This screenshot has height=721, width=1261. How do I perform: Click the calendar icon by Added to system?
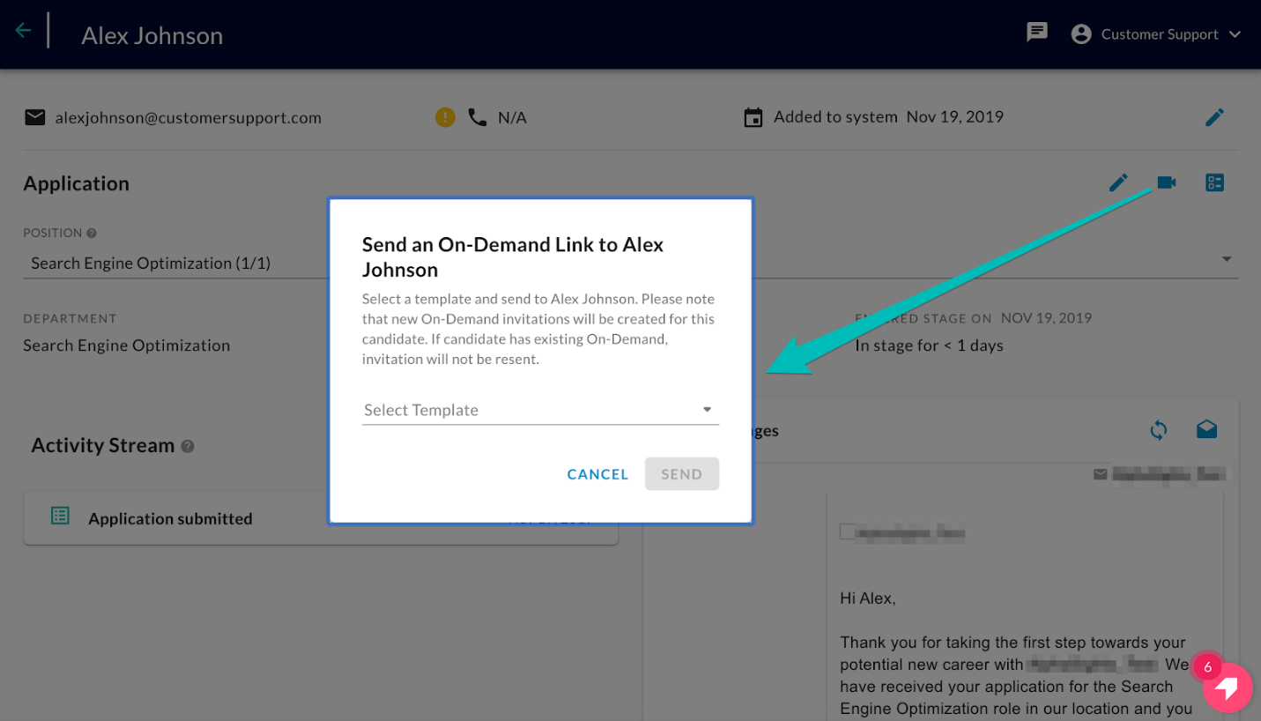[x=753, y=117]
